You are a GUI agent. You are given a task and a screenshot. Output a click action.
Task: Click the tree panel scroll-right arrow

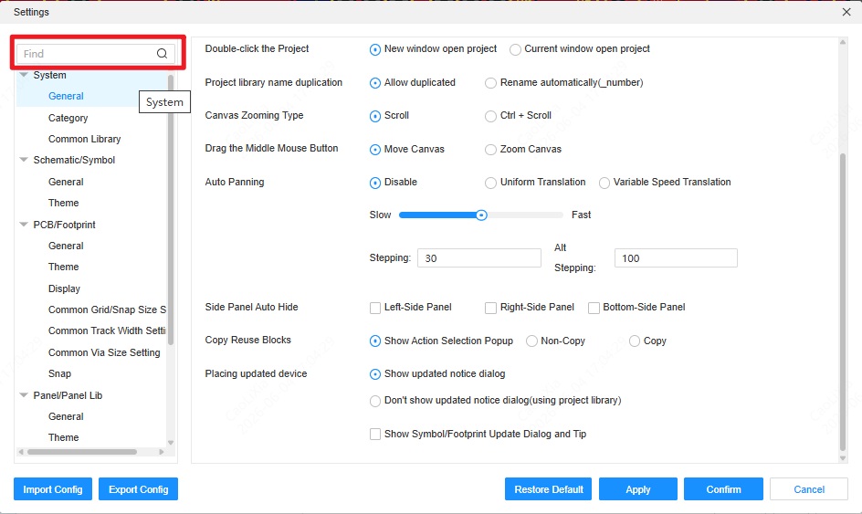(161, 452)
